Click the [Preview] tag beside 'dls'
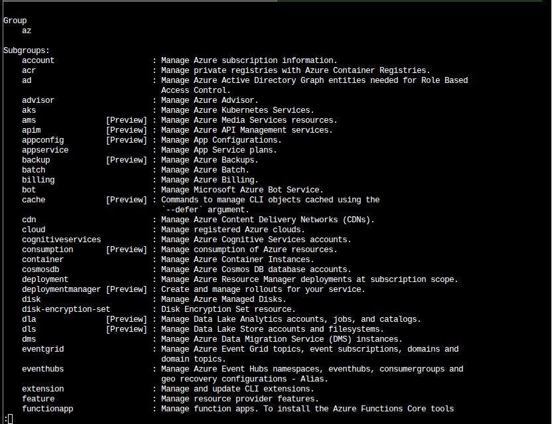 click(x=127, y=329)
